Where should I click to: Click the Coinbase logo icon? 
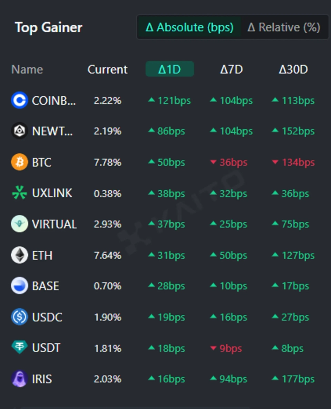19,100
